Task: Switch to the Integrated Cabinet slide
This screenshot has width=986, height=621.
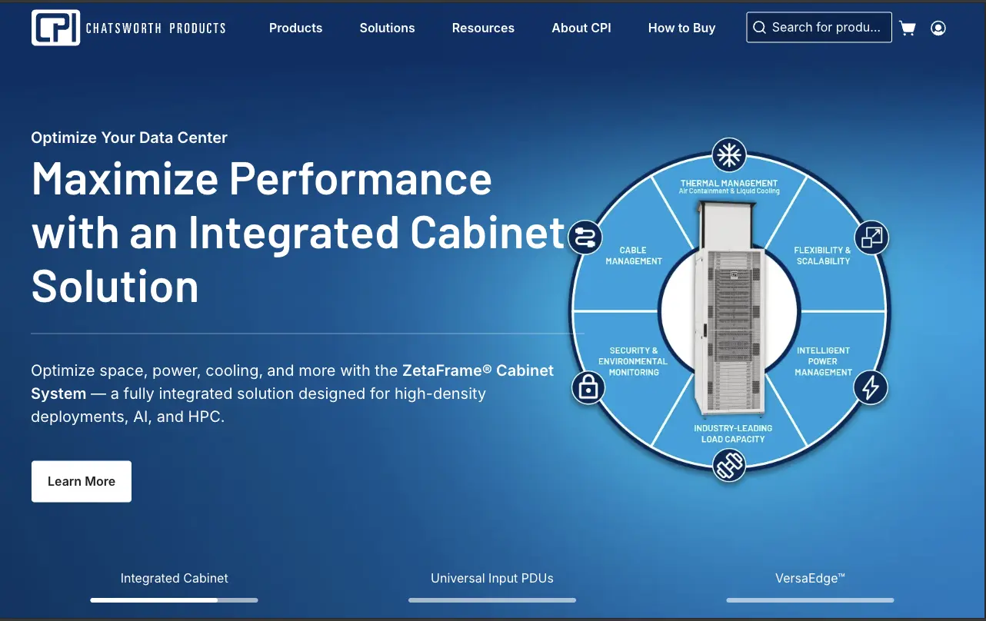Action: tap(175, 578)
